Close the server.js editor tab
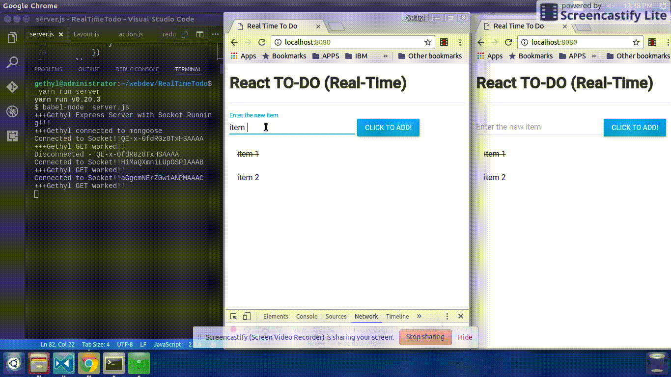This screenshot has width=671, height=377. [61, 34]
